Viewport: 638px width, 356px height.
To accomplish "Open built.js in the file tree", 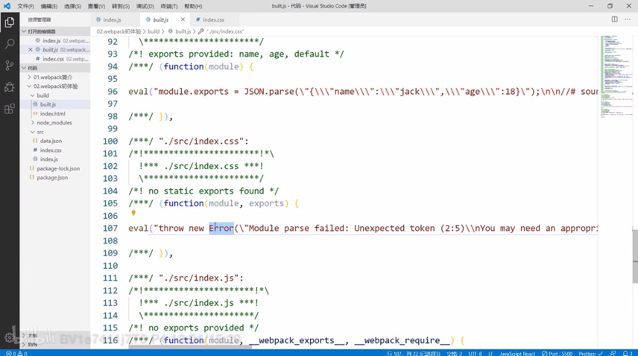I will coord(55,104).
